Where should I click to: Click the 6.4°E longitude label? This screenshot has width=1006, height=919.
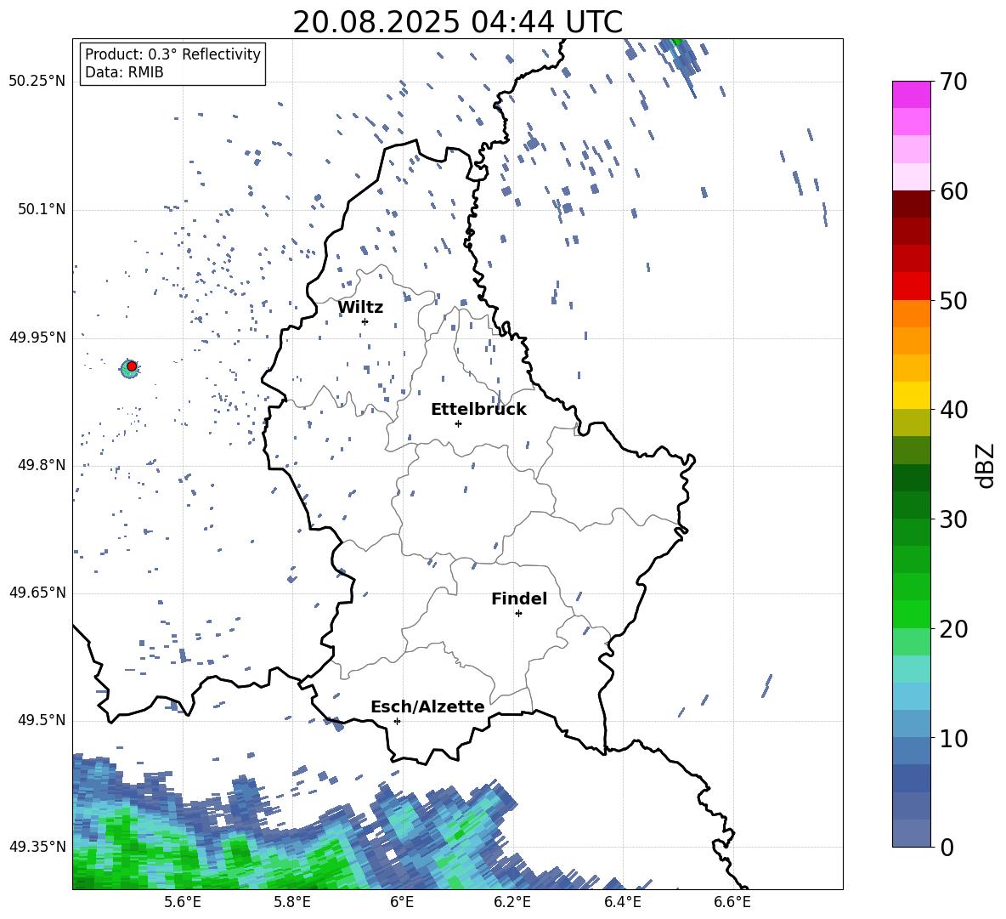tap(622, 902)
